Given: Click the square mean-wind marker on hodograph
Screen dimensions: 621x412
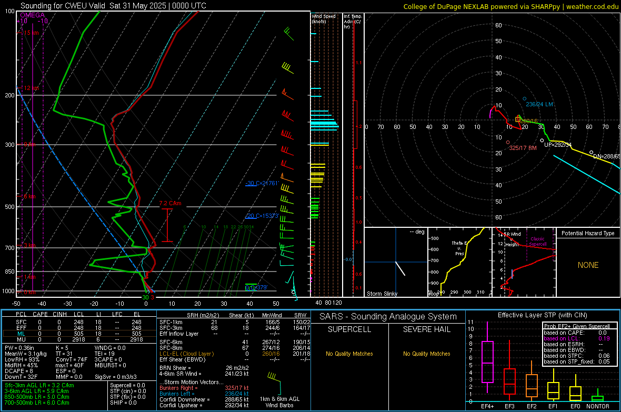Looking at the screenshot, I should 518,119.
